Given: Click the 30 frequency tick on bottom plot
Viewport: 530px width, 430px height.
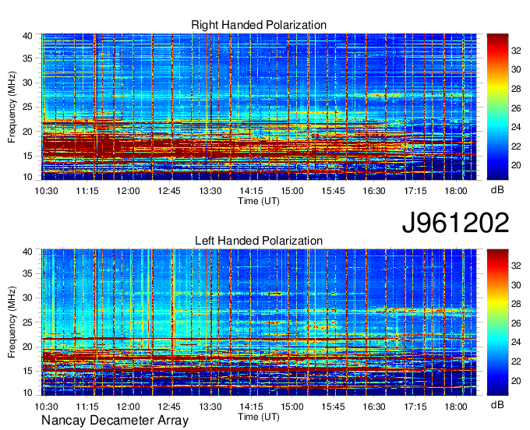Looking at the screenshot, I should [x=27, y=298].
